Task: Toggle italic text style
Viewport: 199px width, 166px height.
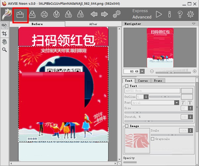Action: pos(183,103)
